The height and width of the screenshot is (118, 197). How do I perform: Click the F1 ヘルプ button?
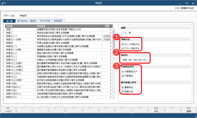8,110
